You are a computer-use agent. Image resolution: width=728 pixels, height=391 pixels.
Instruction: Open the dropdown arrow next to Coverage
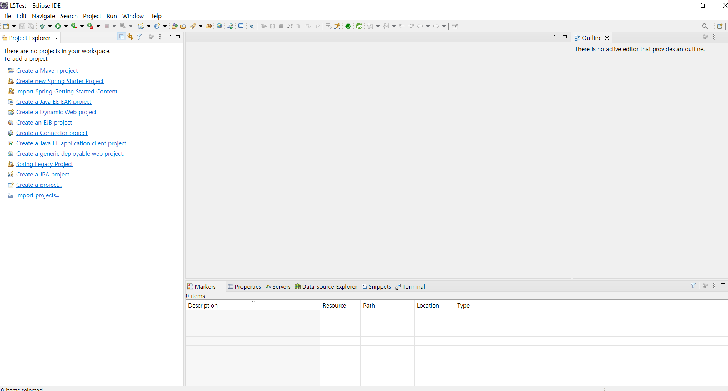pyautogui.click(x=82, y=26)
